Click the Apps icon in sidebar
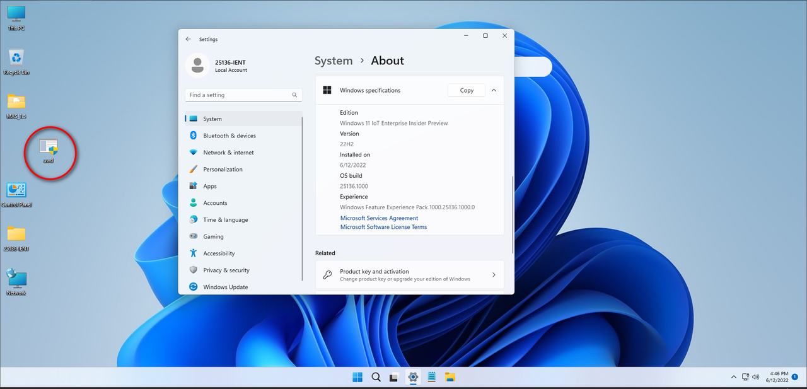The width and height of the screenshot is (807, 389). pyautogui.click(x=194, y=186)
